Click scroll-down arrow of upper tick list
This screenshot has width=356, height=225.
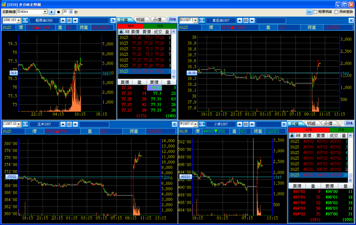pyautogui.click(x=174, y=77)
